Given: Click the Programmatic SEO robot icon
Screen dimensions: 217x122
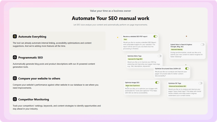Looking at the screenshot, I should (x=15, y=57).
